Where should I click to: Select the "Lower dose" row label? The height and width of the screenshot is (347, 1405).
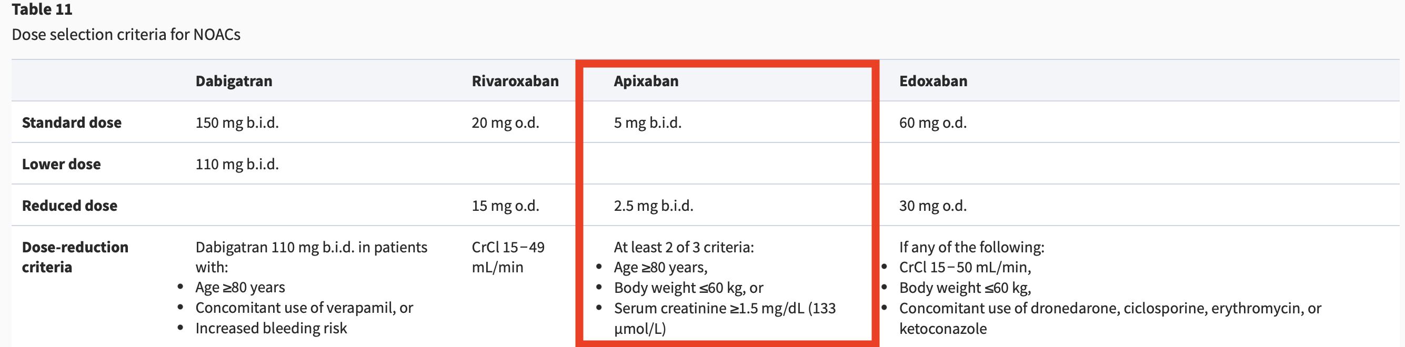click(x=61, y=164)
